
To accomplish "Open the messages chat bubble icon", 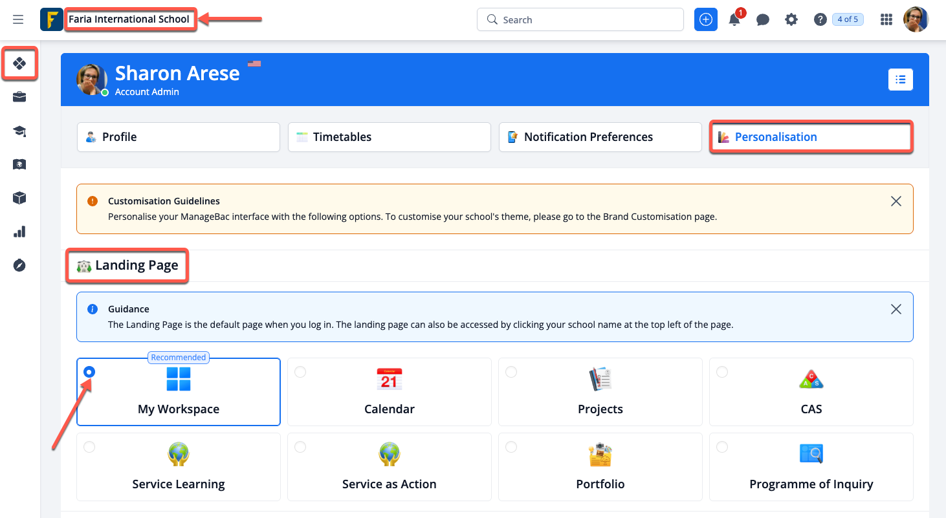I will tap(763, 19).
